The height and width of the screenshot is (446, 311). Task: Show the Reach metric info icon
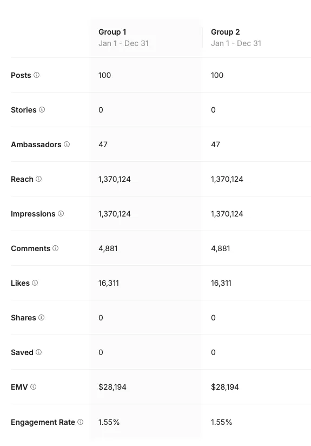[38, 179]
